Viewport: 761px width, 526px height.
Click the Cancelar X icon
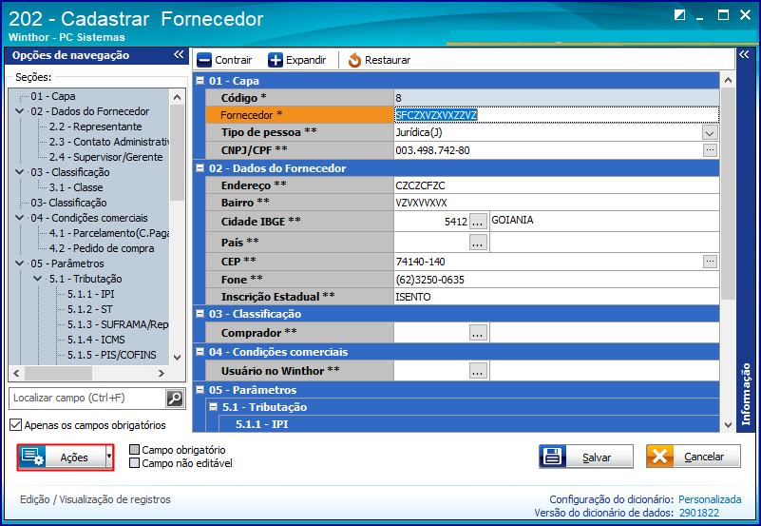click(x=660, y=457)
